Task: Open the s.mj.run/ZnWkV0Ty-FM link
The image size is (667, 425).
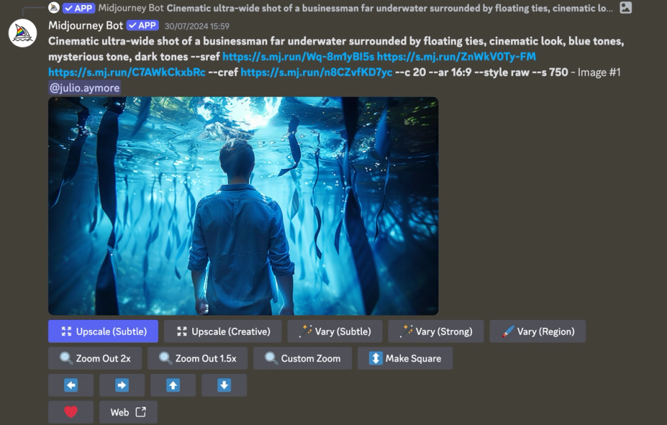Action: (456, 57)
